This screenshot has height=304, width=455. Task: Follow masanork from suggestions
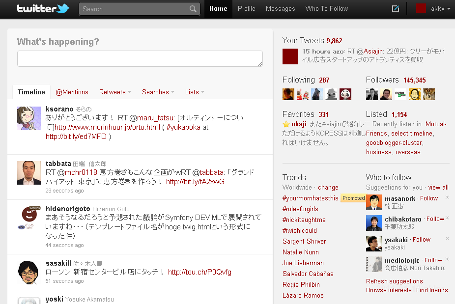click(x=429, y=198)
